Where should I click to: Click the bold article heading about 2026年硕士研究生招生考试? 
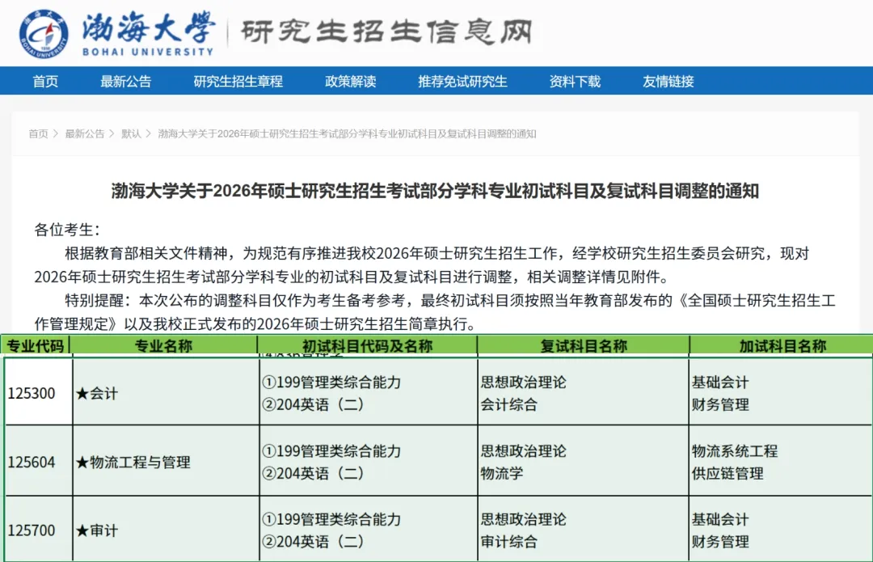click(436, 191)
